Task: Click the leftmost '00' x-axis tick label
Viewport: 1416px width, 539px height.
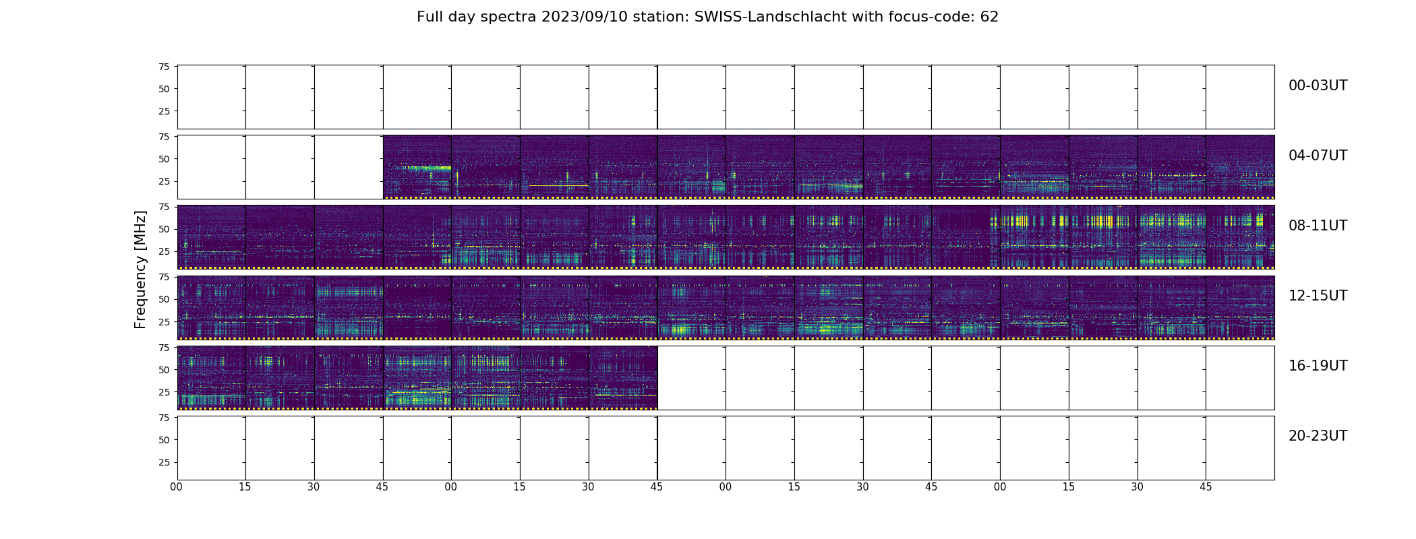Action: click(x=177, y=487)
